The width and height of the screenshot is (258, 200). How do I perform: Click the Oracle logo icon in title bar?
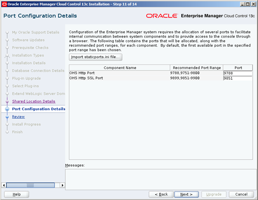point(5,4)
